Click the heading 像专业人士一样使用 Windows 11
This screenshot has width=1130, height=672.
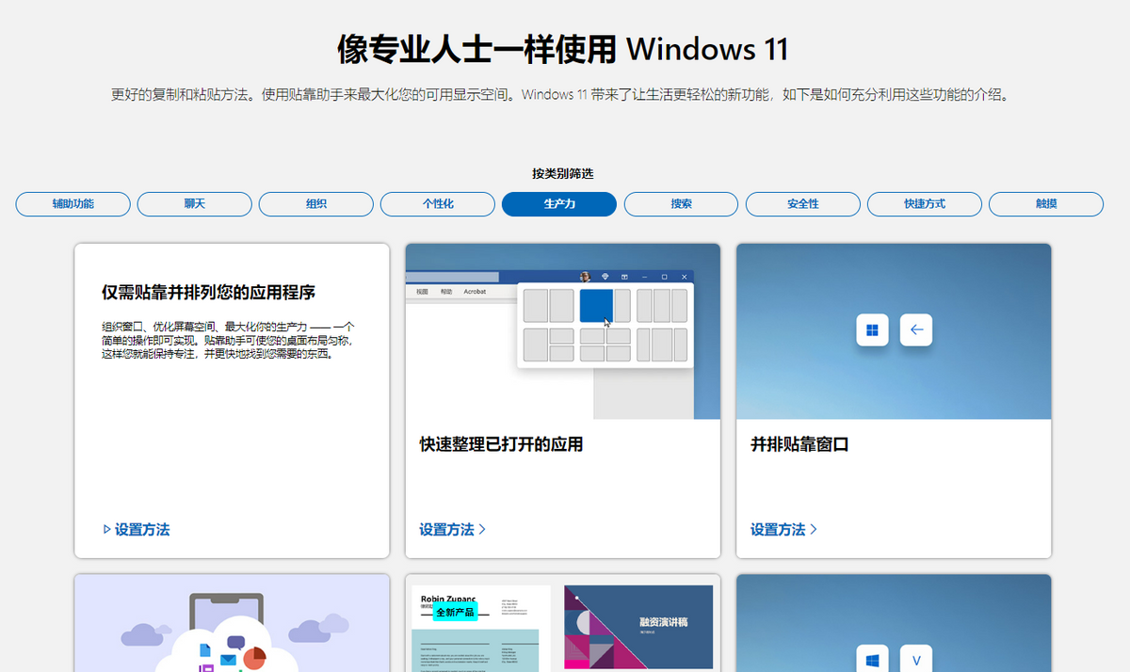[563, 49]
